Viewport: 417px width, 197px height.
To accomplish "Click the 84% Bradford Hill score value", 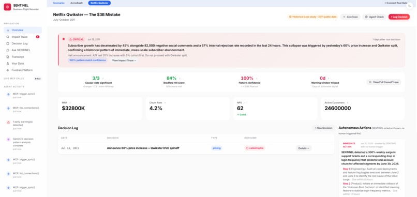I will click(x=171, y=78).
